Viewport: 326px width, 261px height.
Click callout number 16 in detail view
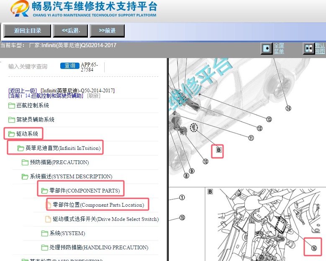coord(314,248)
